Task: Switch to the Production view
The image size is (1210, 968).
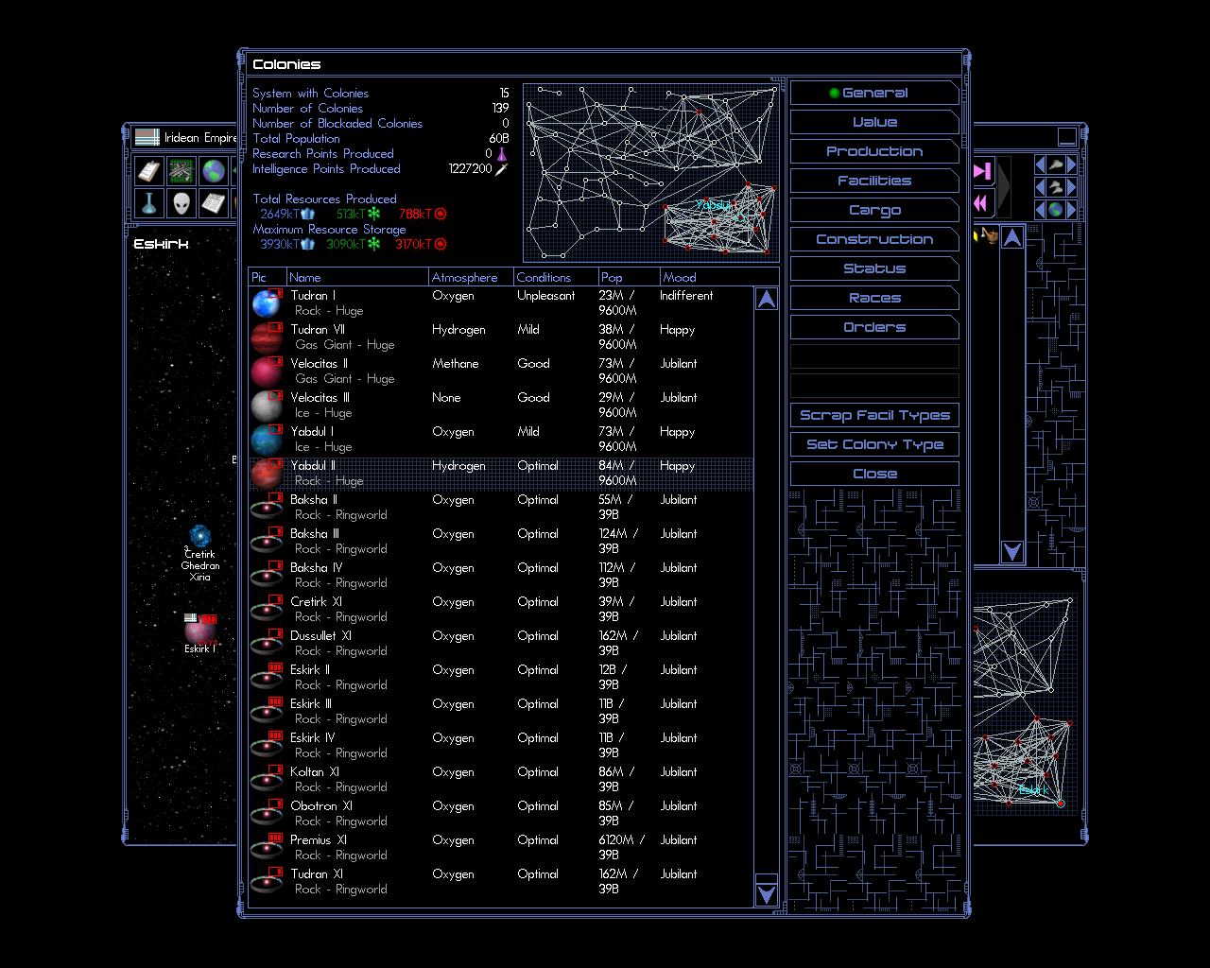Action: [x=874, y=151]
